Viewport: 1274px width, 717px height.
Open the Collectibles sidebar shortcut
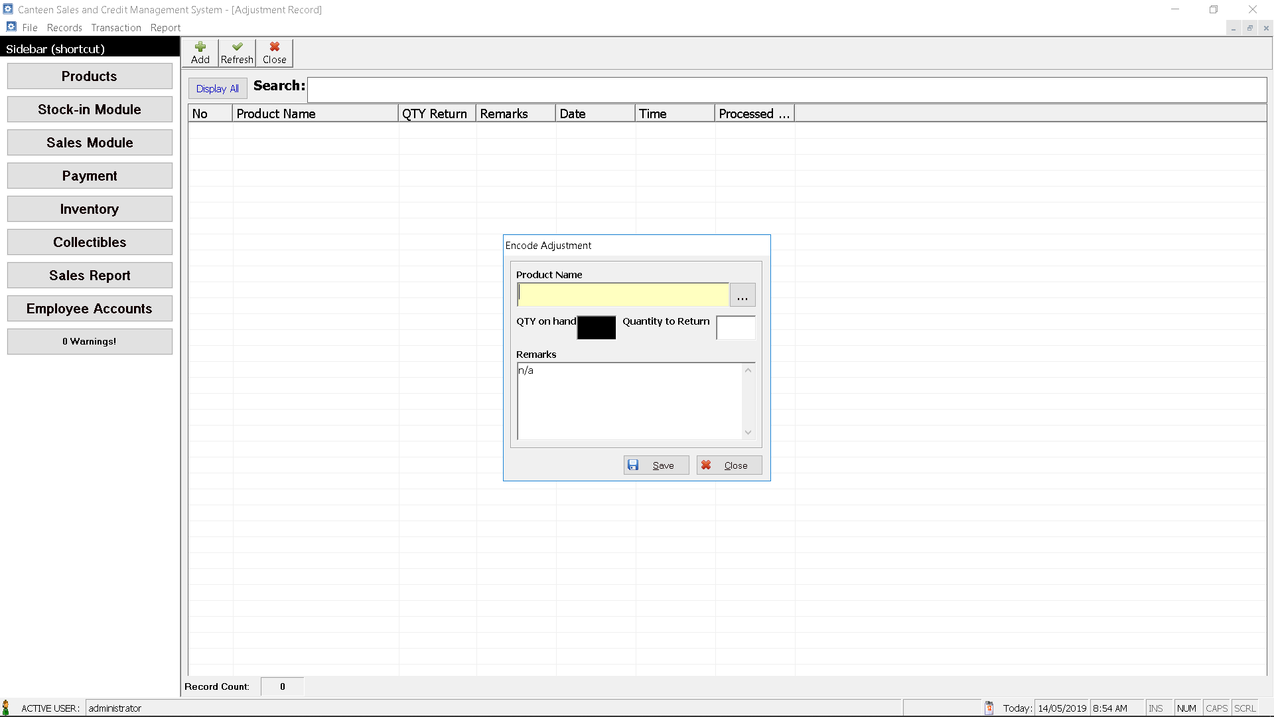(x=90, y=242)
